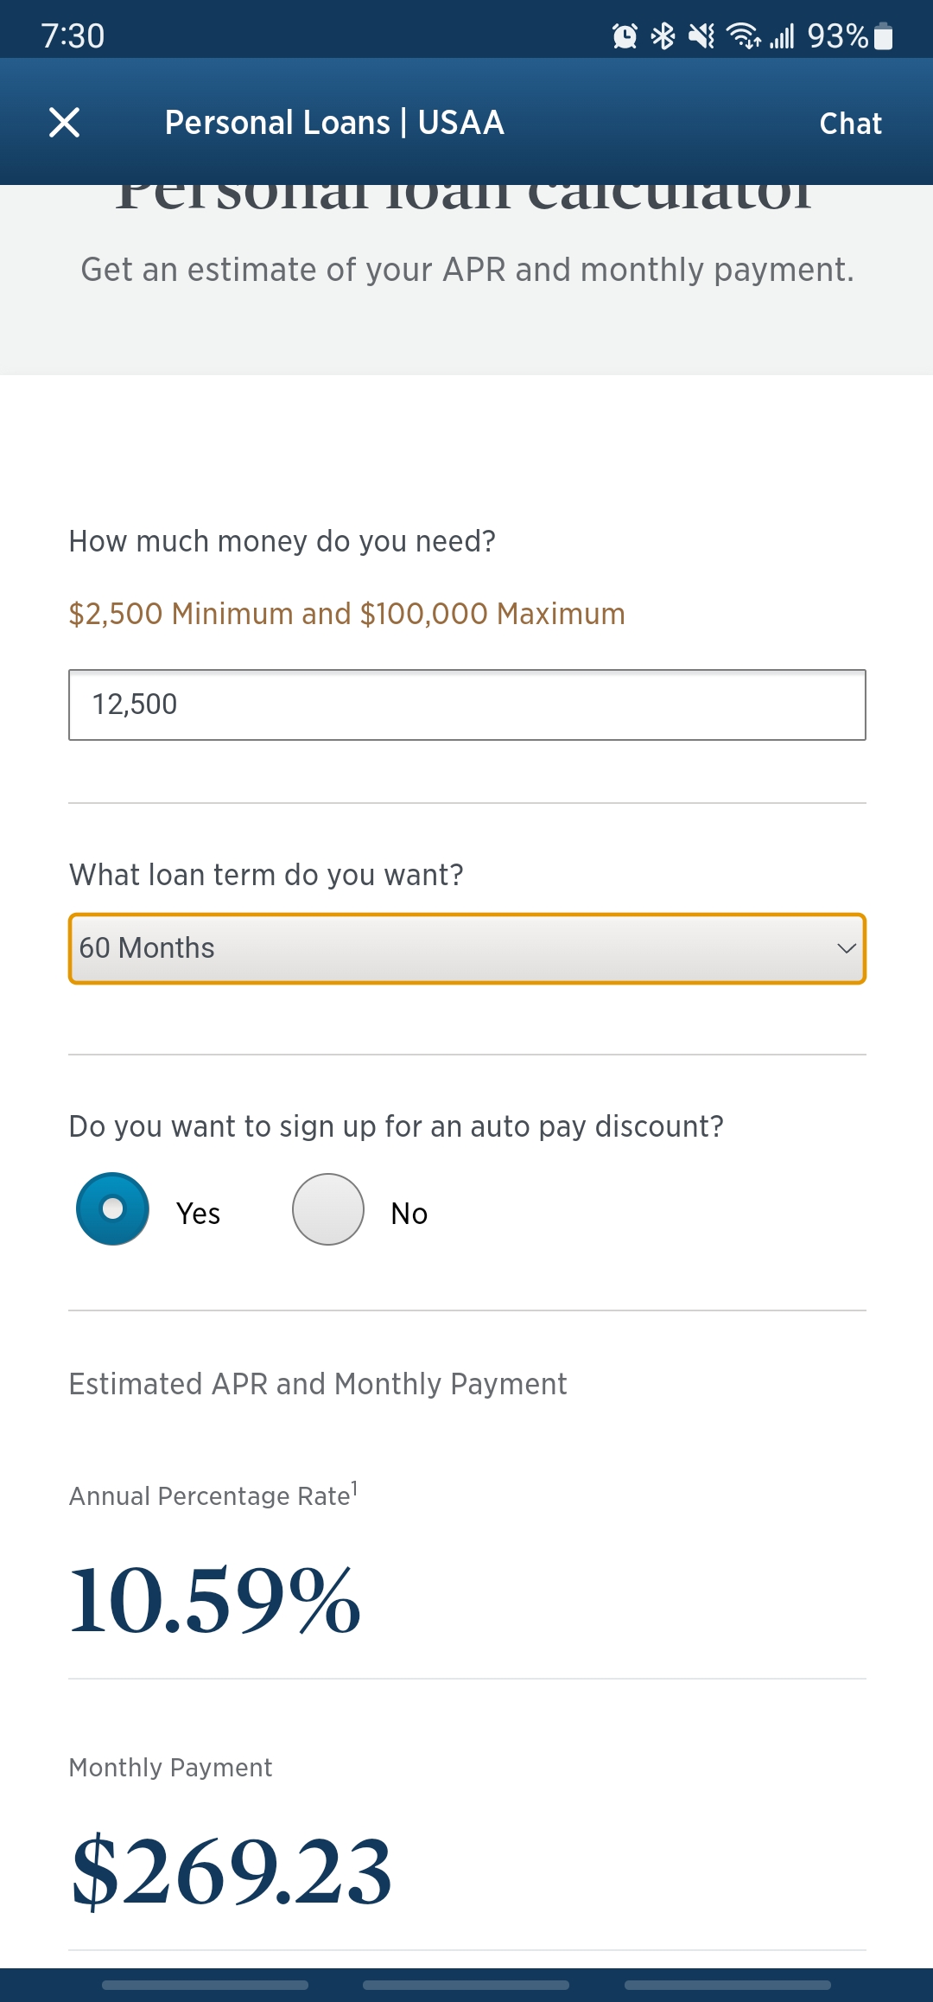933x2002 pixels.
Task: Tap the Wi-Fi status icon
Action: tap(743, 36)
